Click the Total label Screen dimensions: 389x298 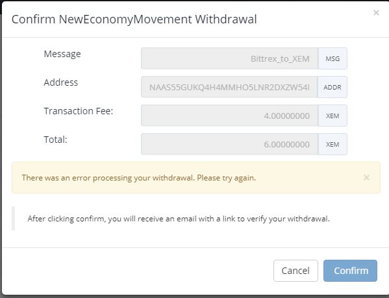point(56,140)
